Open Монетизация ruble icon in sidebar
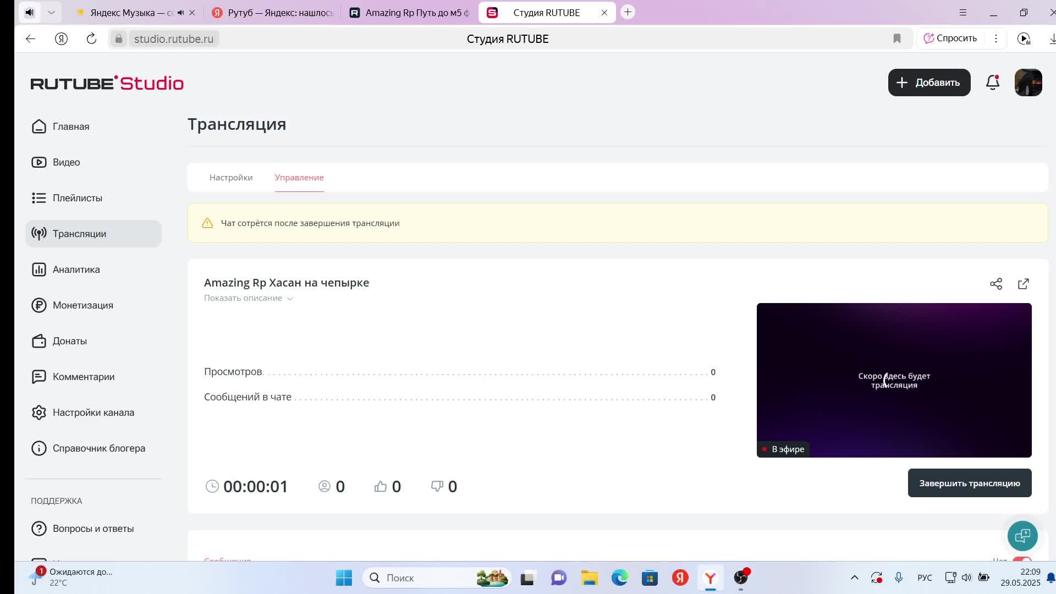This screenshot has height=594, width=1056. pyautogui.click(x=38, y=305)
